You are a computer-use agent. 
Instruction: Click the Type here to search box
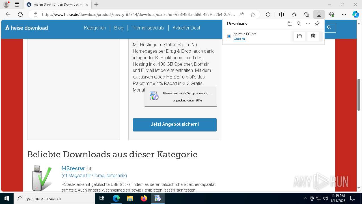[54, 198]
